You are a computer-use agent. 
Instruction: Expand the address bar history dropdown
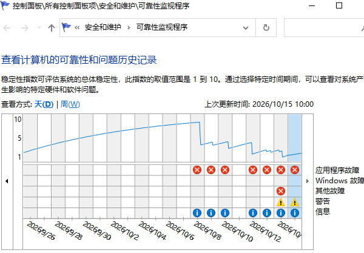click(x=246, y=28)
